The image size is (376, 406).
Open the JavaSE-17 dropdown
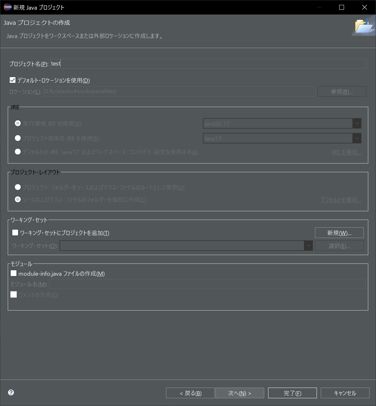357,123
